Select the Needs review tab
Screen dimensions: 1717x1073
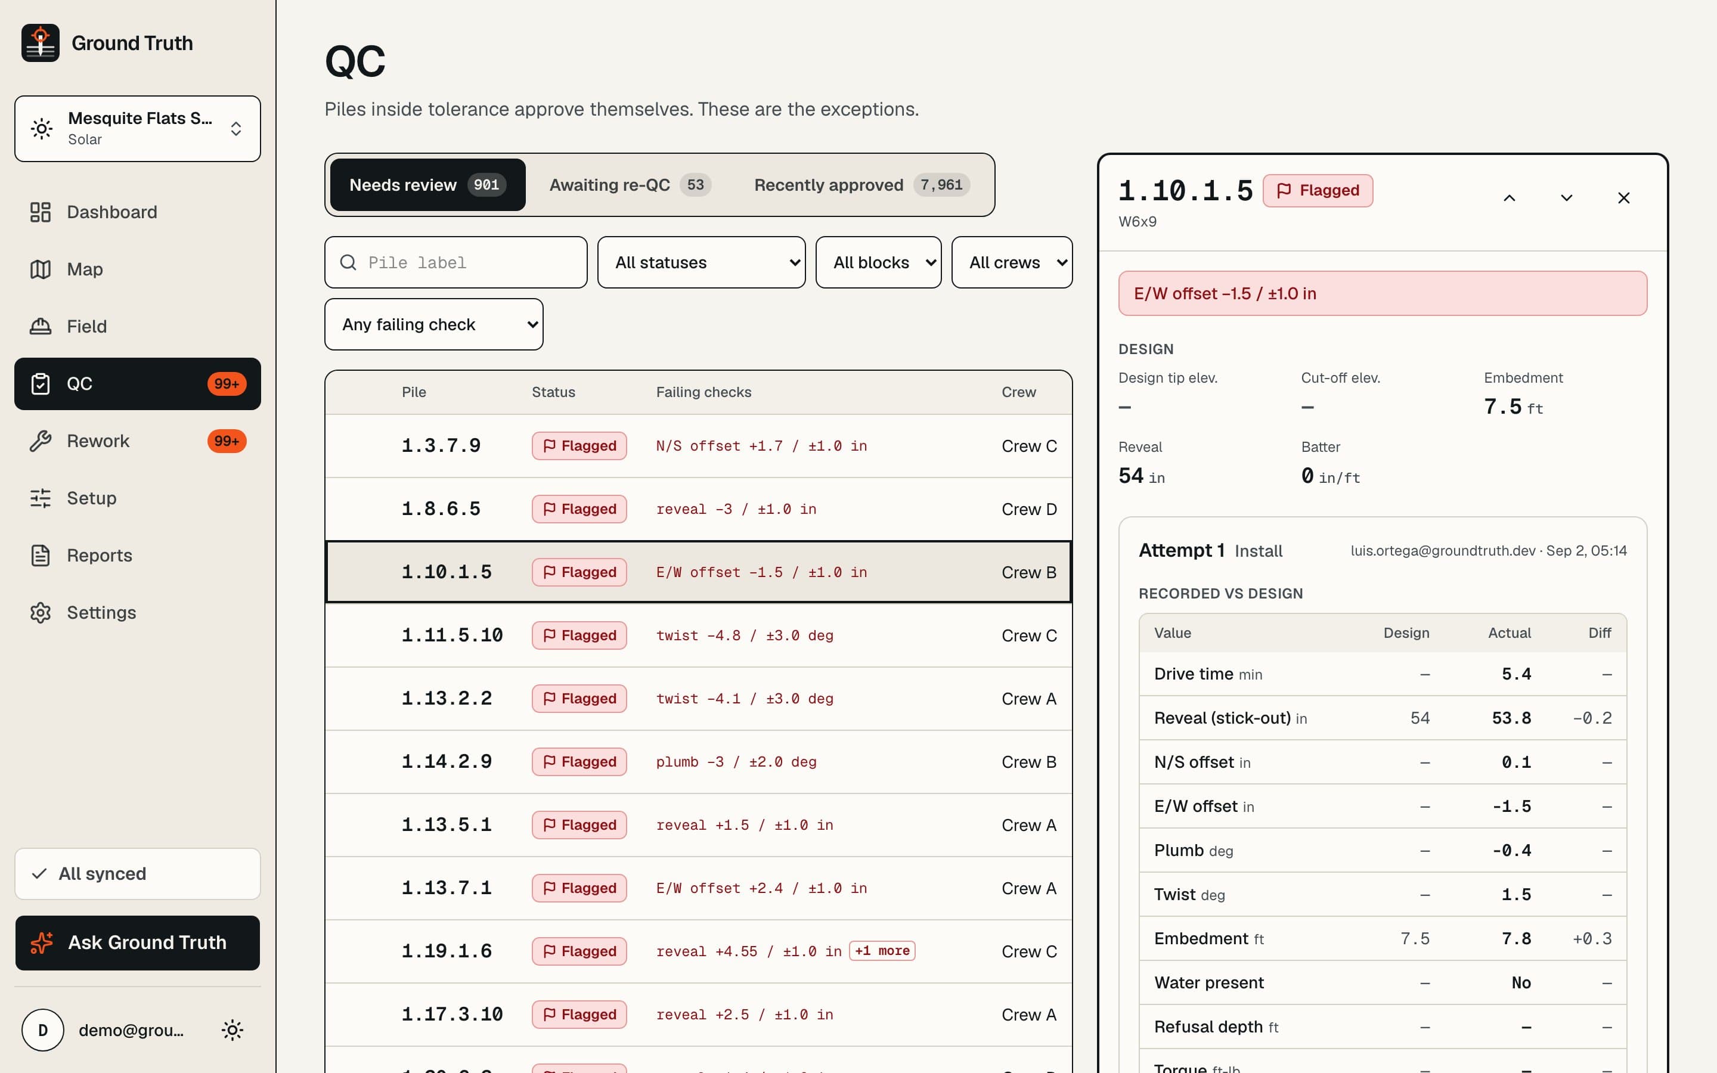[428, 185]
